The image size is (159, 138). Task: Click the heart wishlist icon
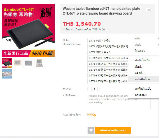click(x=91, y=130)
